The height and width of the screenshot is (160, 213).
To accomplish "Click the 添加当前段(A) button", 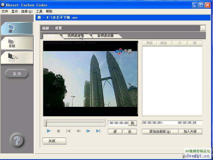I will tap(160, 132).
